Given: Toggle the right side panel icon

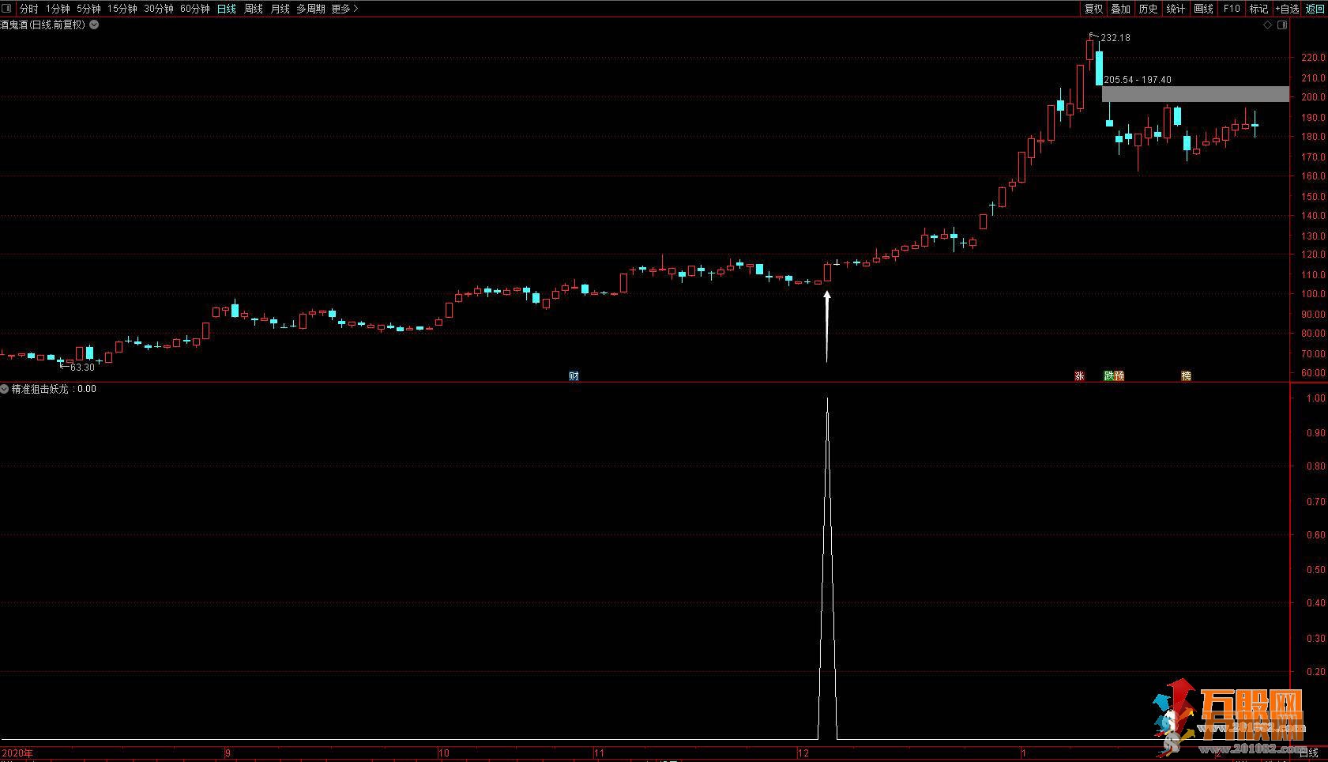Looking at the screenshot, I should coord(1282,25).
